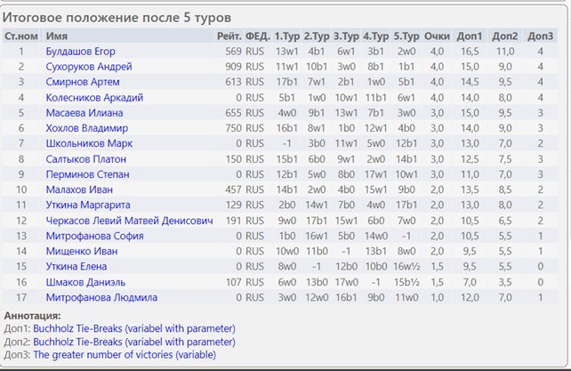This screenshot has width=571, height=371.
Task: Open Салтыков Платон player link
Action: (x=86, y=159)
